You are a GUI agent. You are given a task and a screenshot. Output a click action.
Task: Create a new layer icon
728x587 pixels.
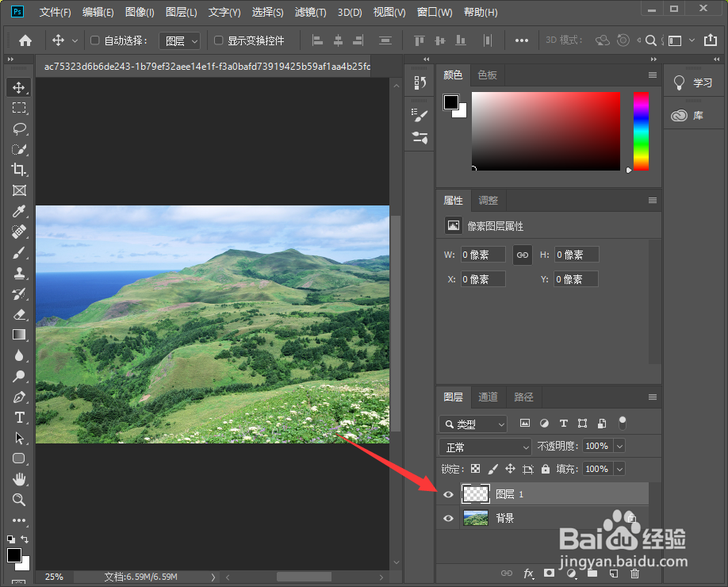pyautogui.click(x=613, y=574)
